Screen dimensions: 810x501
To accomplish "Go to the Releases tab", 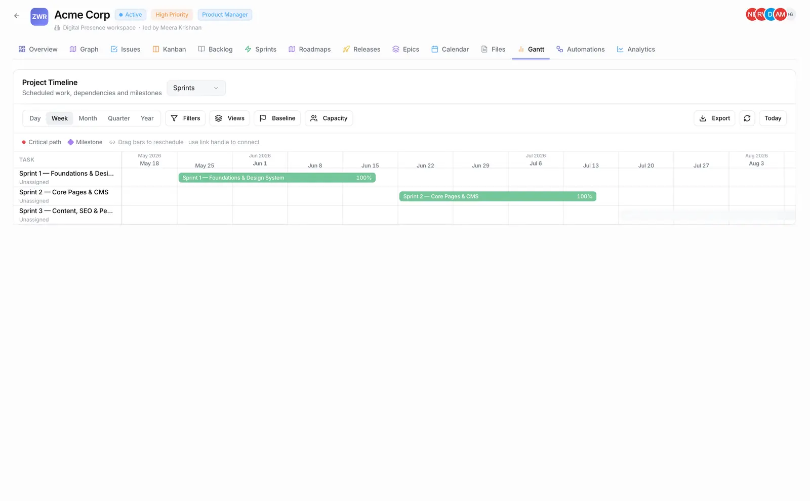I will [x=361, y=49].
